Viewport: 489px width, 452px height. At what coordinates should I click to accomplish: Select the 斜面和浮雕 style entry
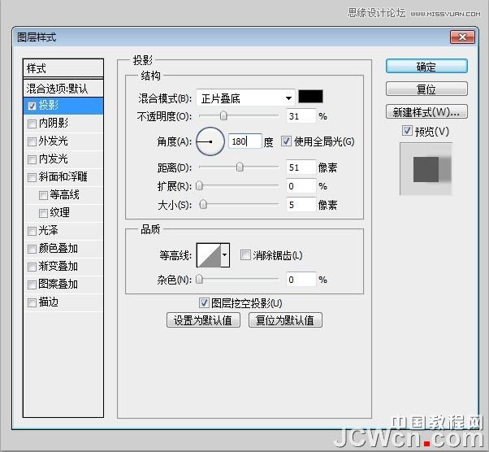[63, 177]
